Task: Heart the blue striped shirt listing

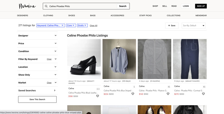Action: [x=133, y=94]
